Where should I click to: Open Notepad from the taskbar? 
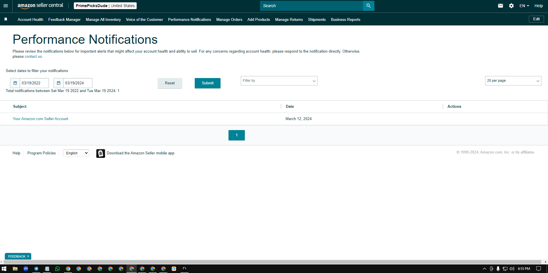(x=47, y=269)
